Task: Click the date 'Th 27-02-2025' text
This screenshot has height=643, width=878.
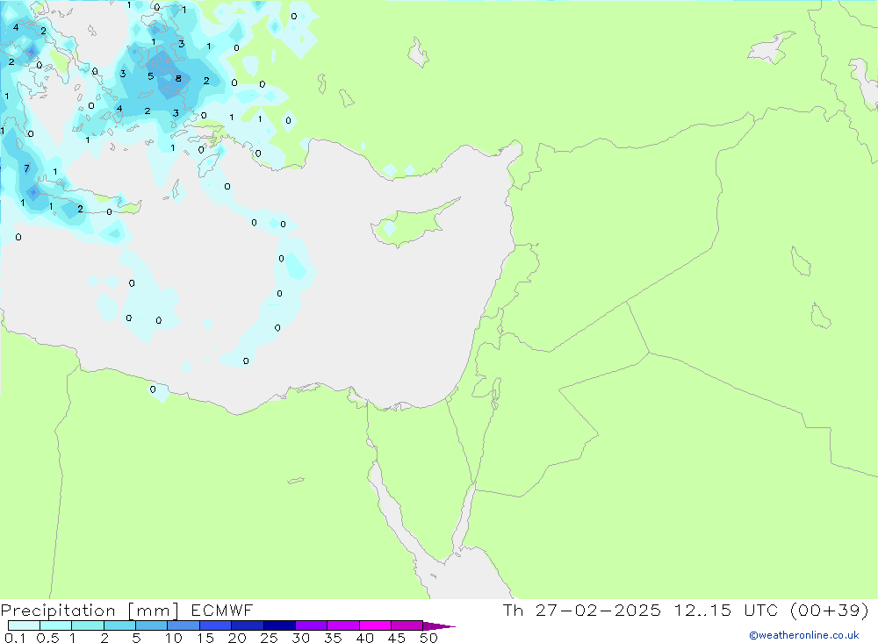Action: click(581, 611)
